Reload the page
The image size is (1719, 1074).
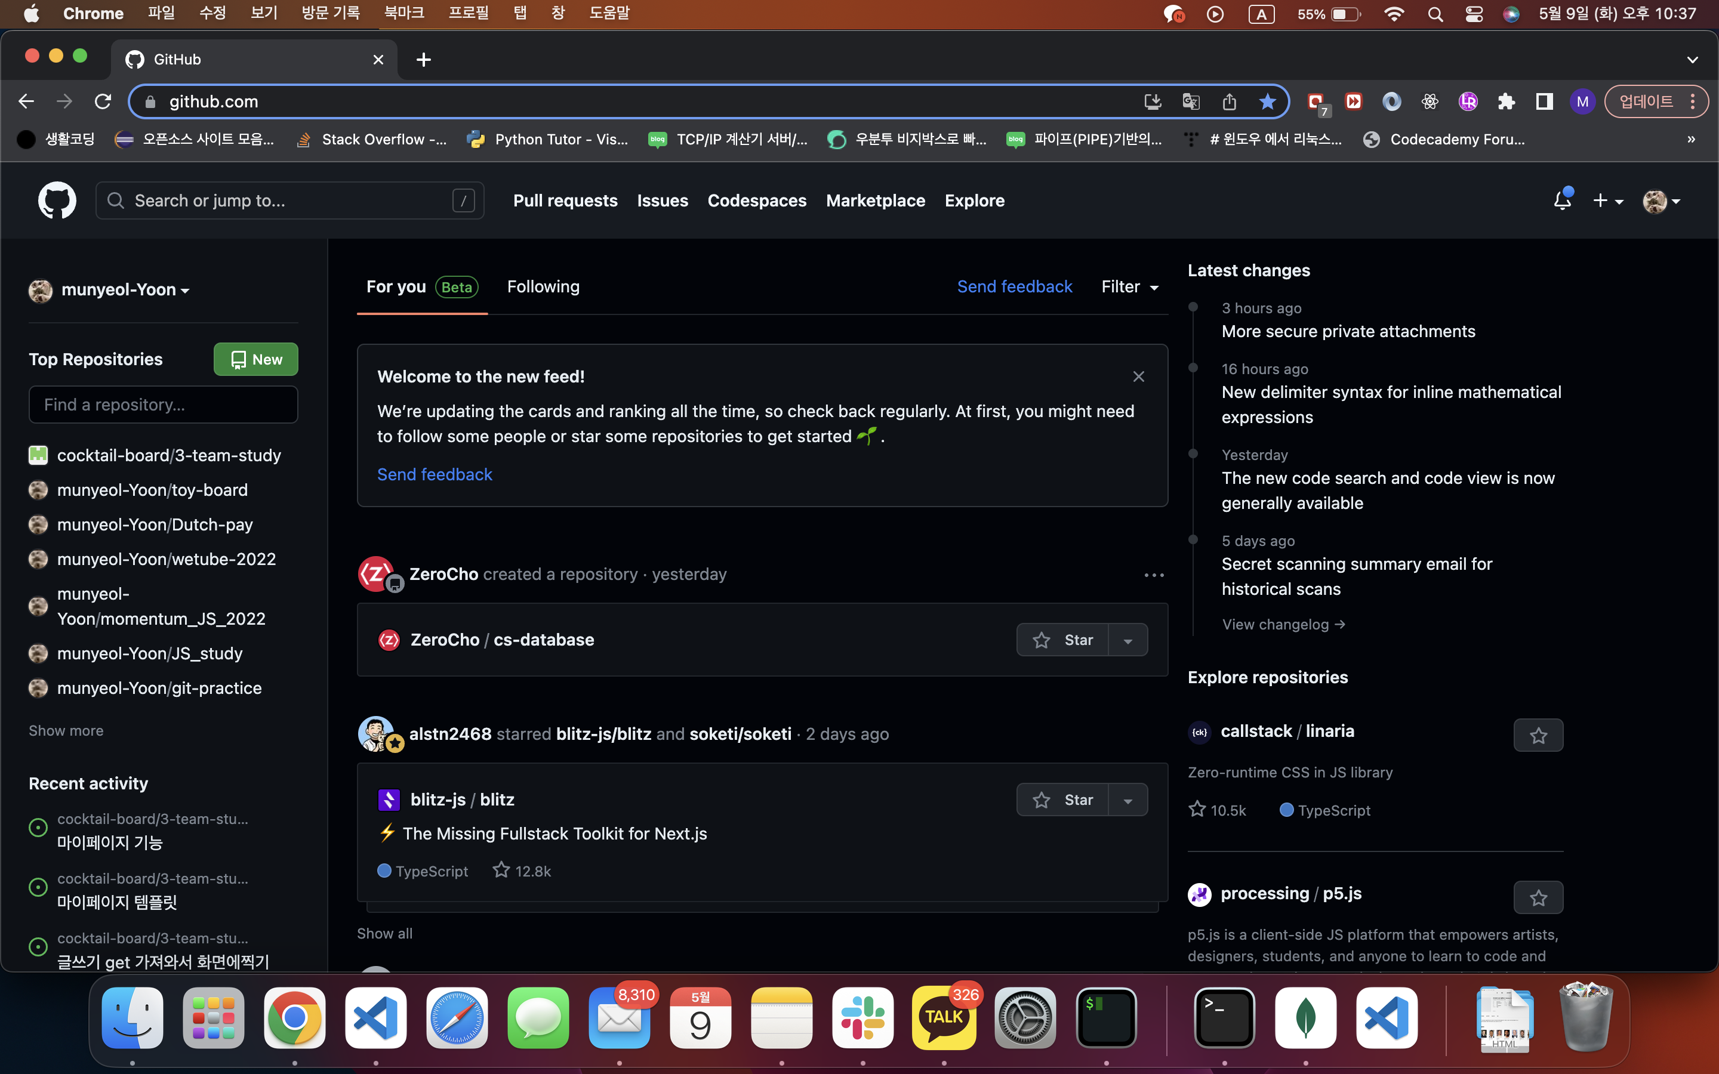103,101
